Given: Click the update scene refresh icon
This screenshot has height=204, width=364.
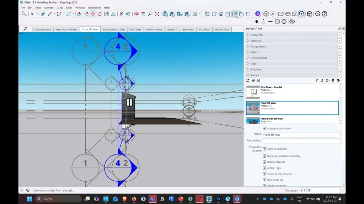Looking at the screenshot, I should point(248,80).
